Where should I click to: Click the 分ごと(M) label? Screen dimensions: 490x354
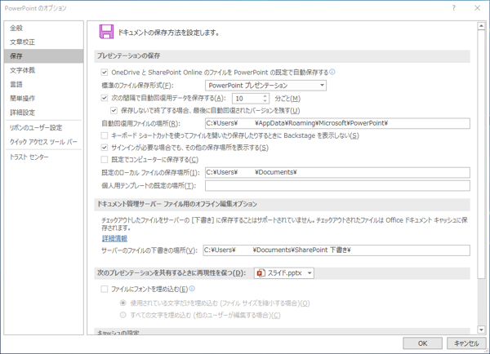[287, 99]
